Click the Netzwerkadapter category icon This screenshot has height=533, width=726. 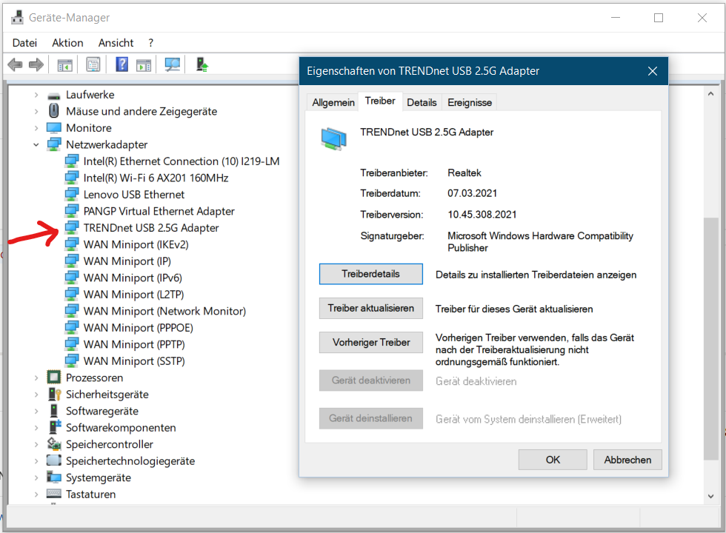[x=53, y=144]
